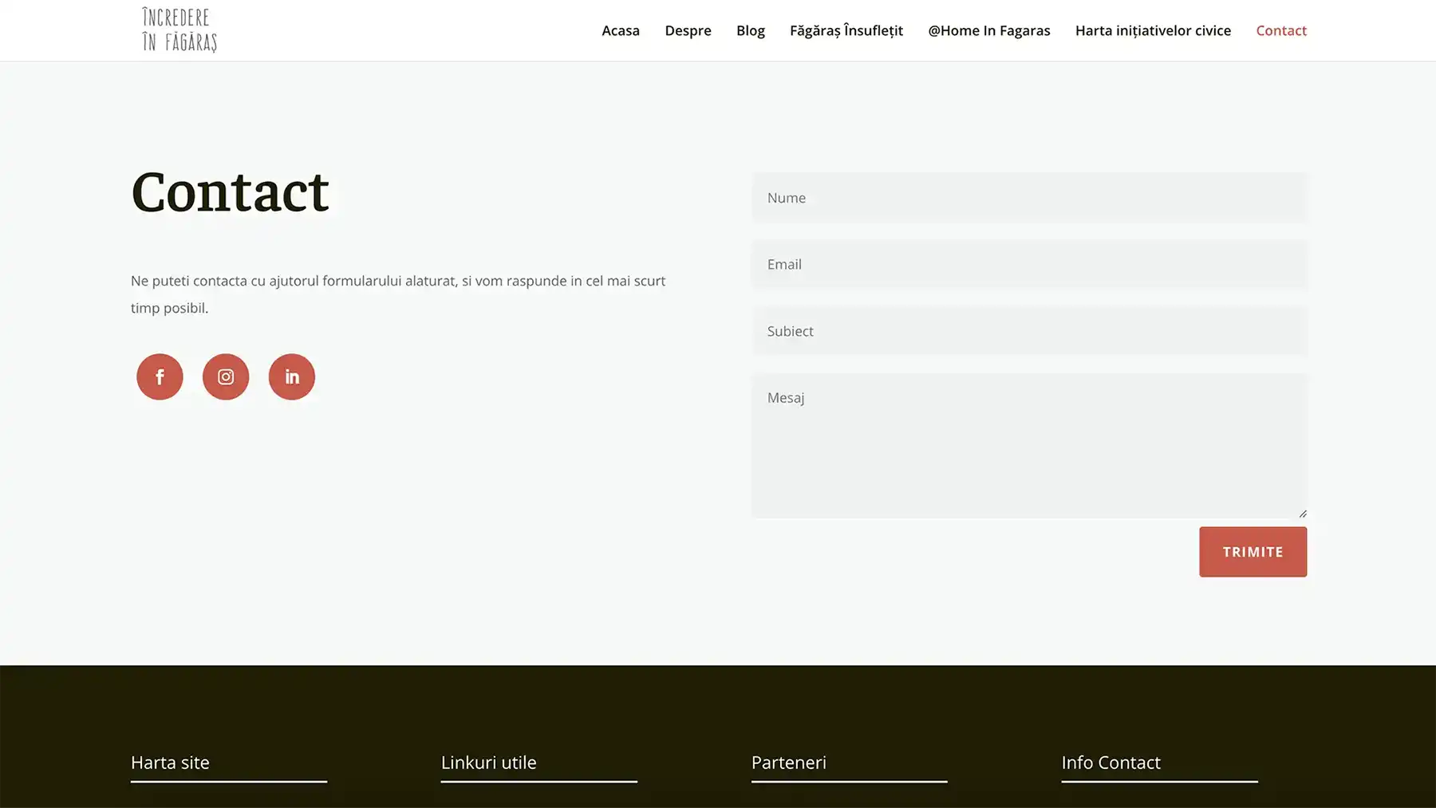Select Blog in the top menu
The width and height of the screenshot is (1436, 808).
pos(750,30)
